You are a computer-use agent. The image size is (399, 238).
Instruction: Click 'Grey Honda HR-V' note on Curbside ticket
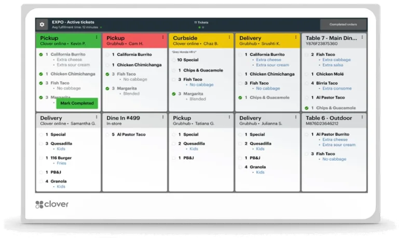point(184,52)
